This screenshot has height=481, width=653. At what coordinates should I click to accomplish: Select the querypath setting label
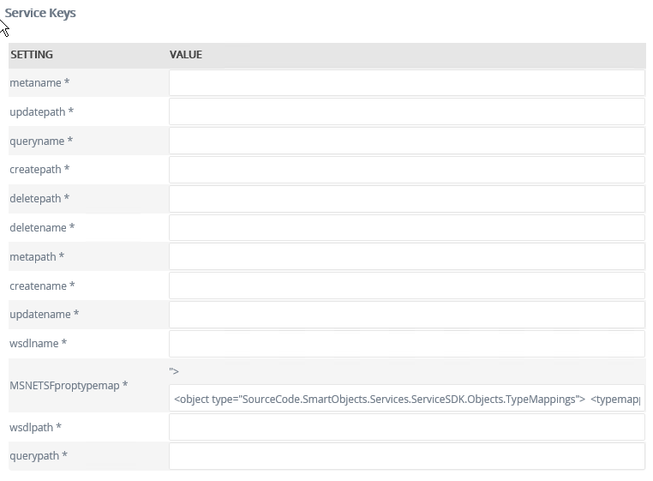coord(39,456)
